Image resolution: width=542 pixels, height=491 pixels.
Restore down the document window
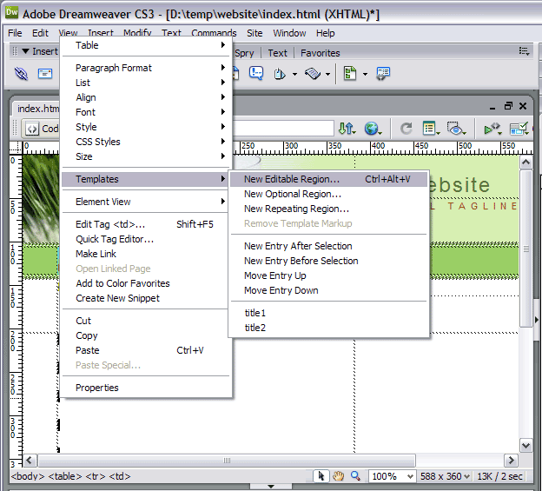pos(508,106)
